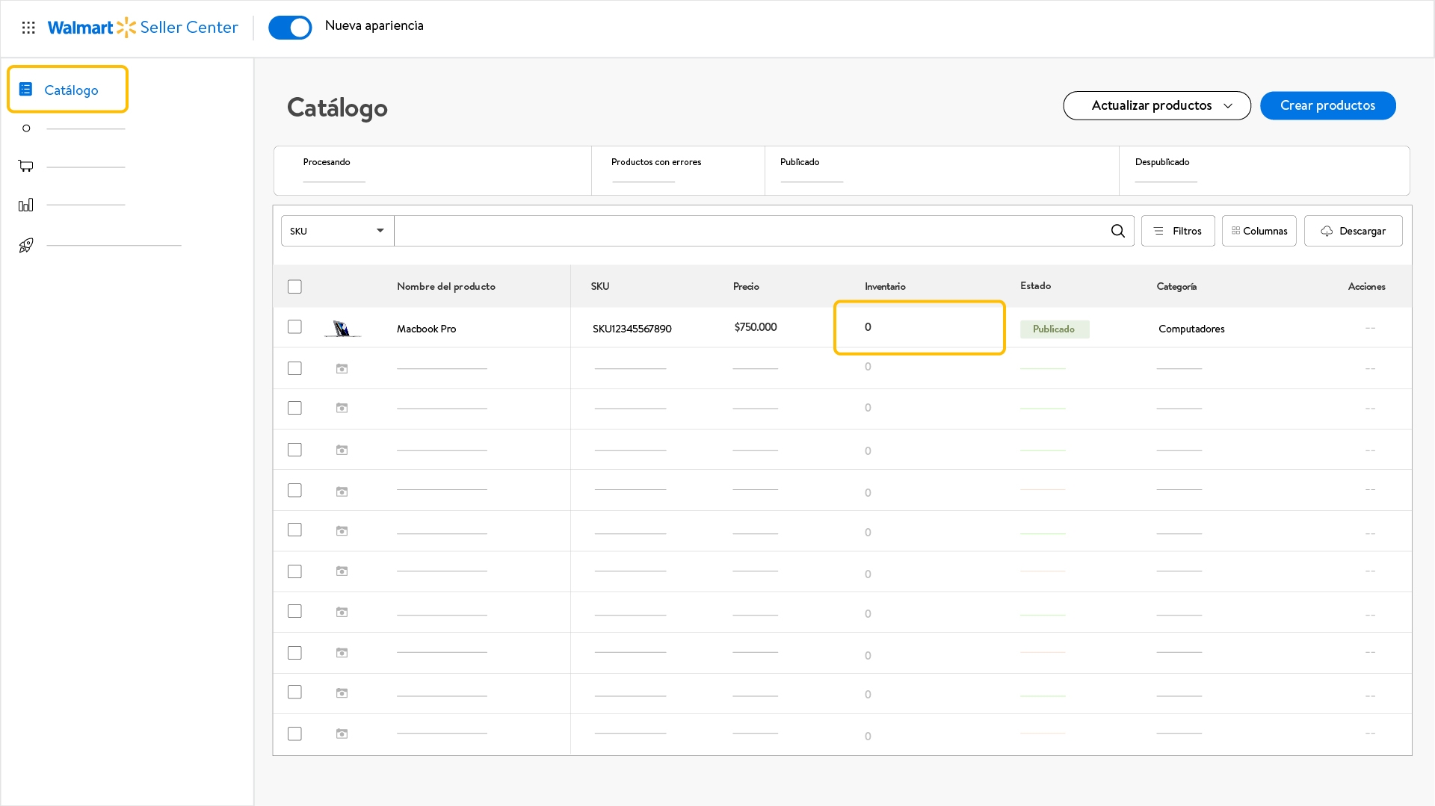Switch to the Productos con errores tab
This screenshot has width=1435, height=806.
pos(656,163)
